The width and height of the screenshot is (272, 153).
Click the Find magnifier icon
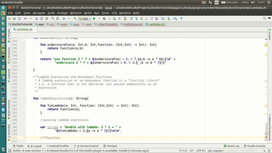(x=53, y=19)
